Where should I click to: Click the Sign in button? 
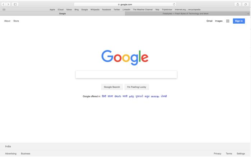click(x=239, y=21)
